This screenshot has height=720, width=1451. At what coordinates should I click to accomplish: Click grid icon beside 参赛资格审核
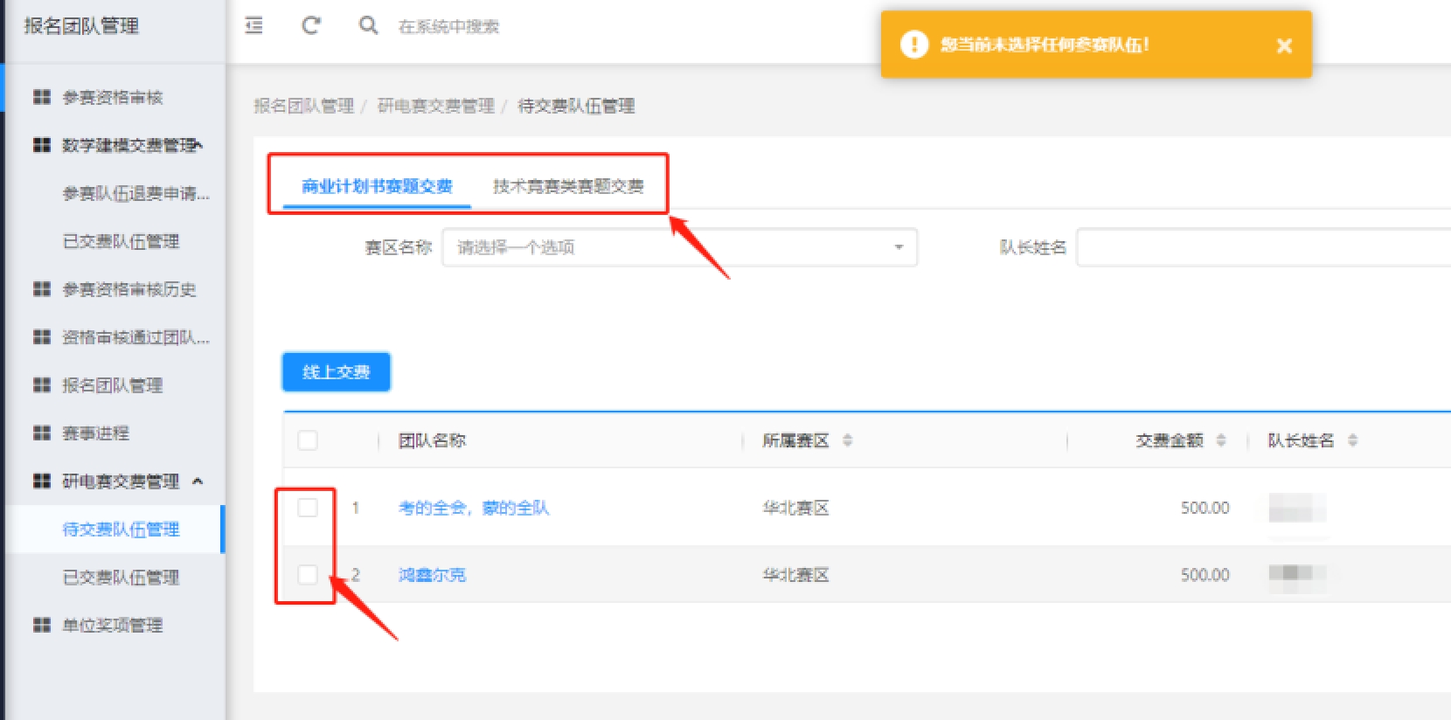41,97
